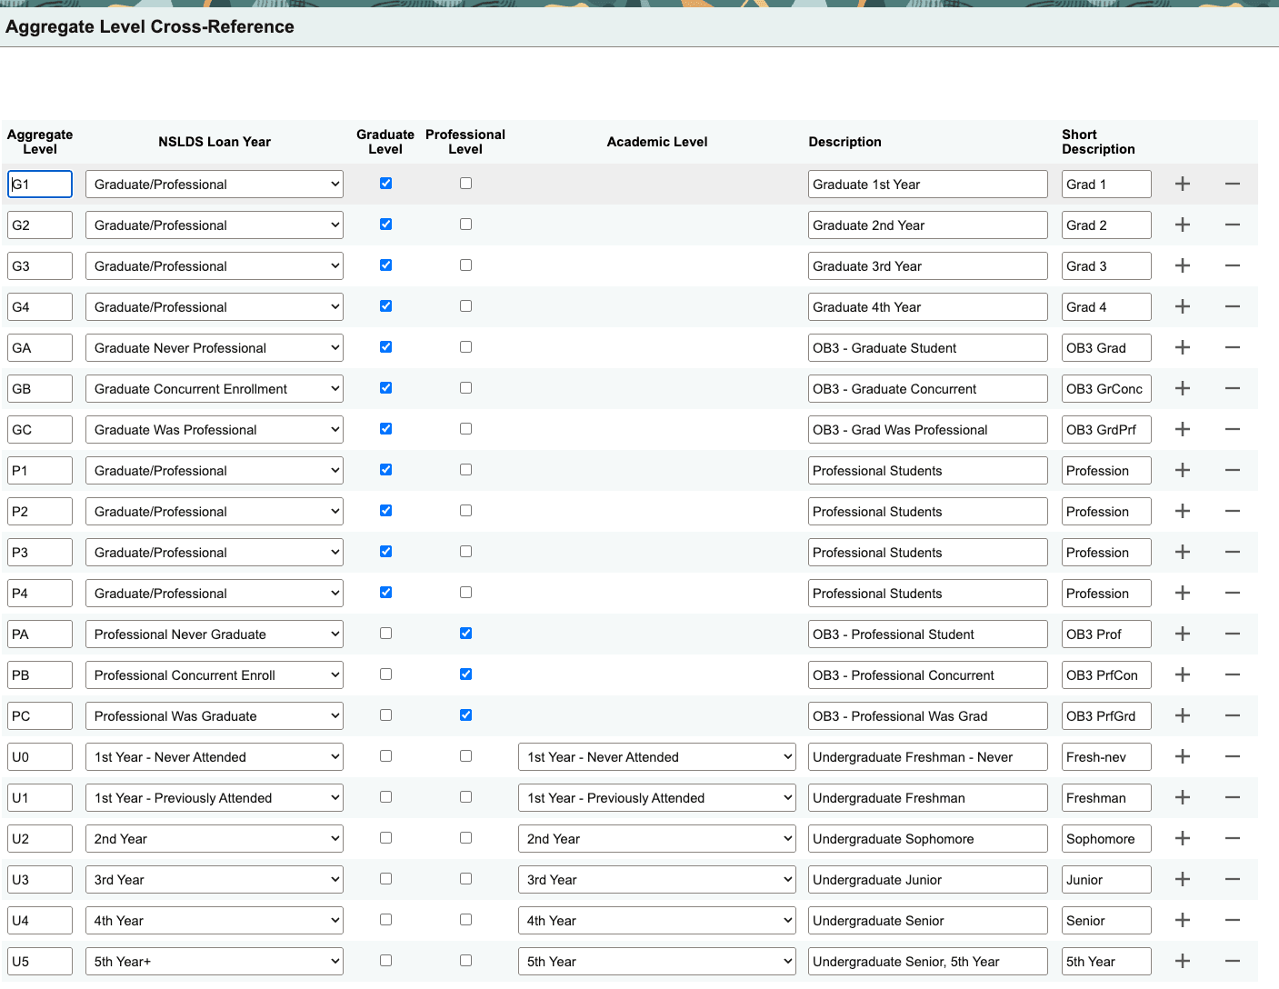Image resolution: width=1279 pixels, height=989 pixels.
Task: Check Graduate Level for the U0 row
Action: (x=385, y=755)
